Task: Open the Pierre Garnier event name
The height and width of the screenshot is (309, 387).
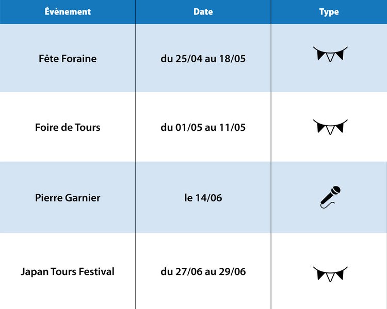Action: pos(68,198)
